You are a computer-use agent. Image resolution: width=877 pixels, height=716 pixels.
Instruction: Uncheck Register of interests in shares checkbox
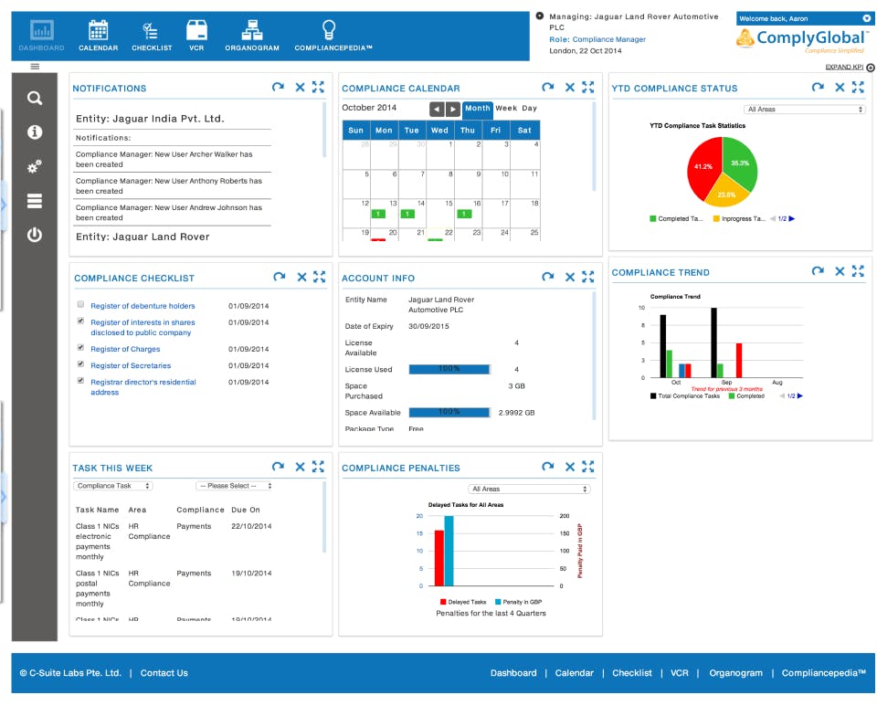point(80,321)
